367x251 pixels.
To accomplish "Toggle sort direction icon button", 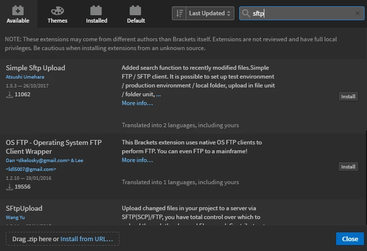I will click(x=179, y=13).
